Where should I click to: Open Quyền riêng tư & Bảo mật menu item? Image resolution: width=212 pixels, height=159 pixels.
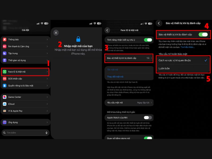pos(25,86)
